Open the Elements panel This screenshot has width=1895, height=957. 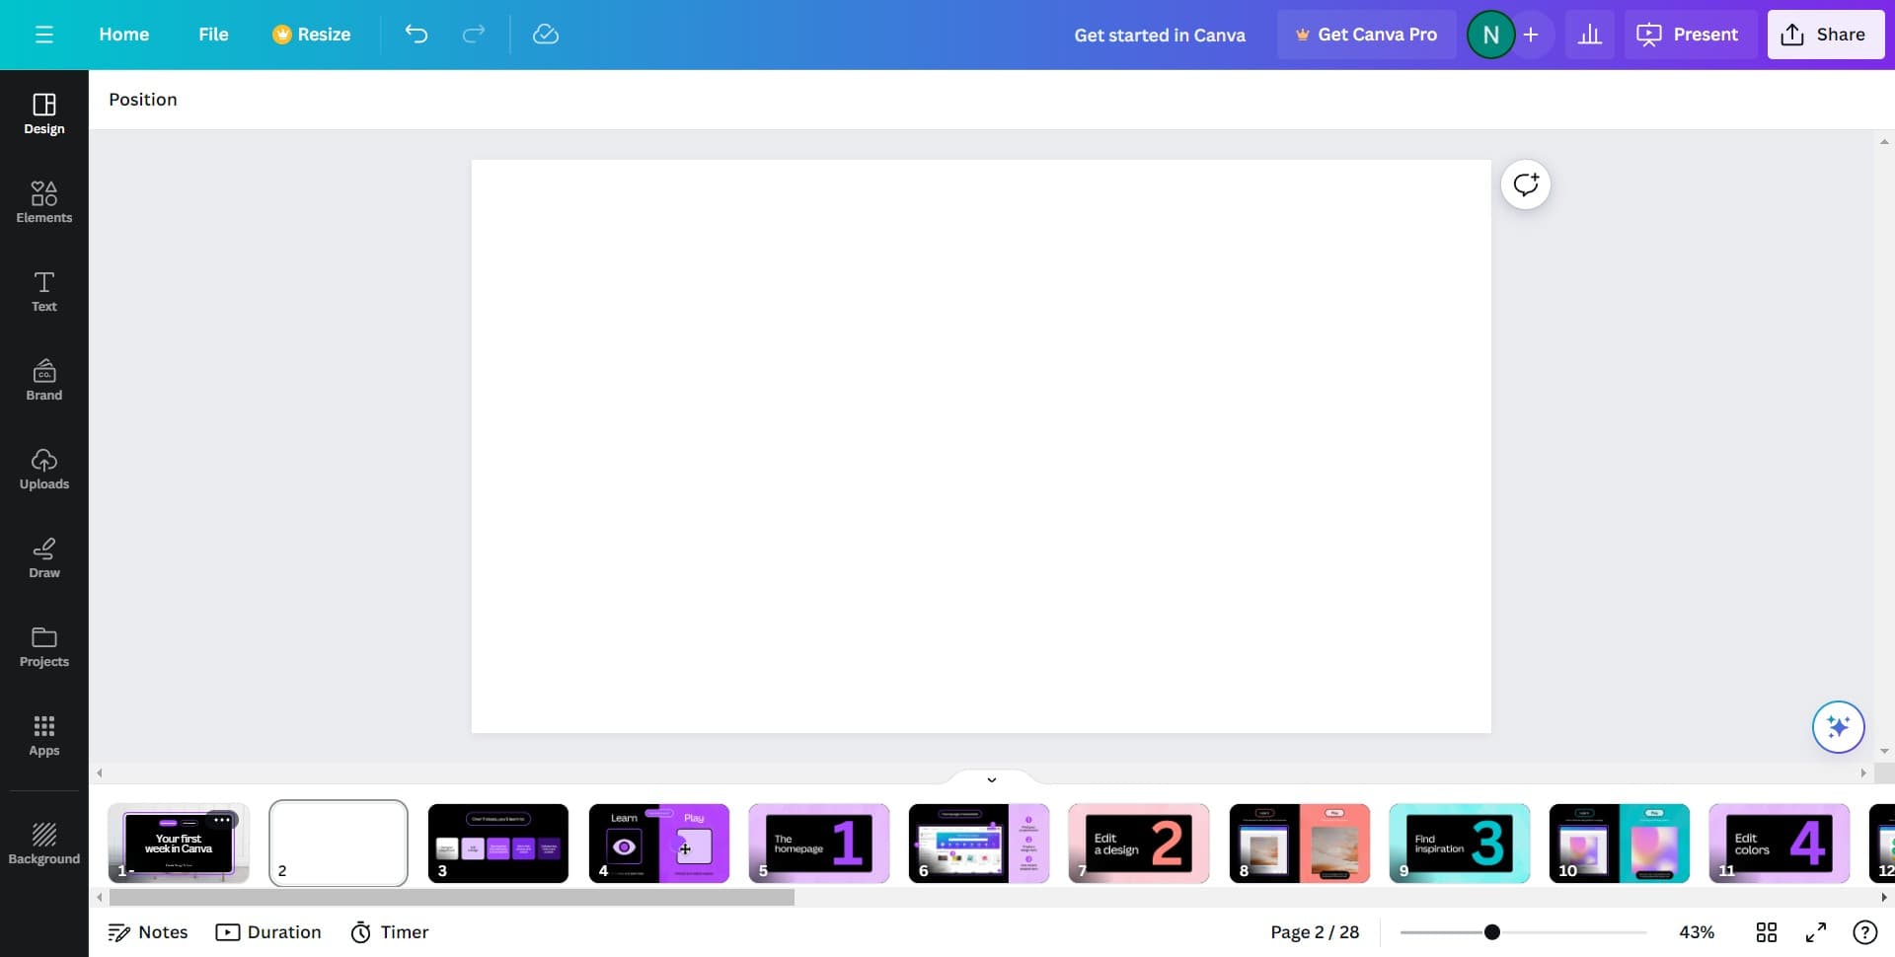coord(43,202)
